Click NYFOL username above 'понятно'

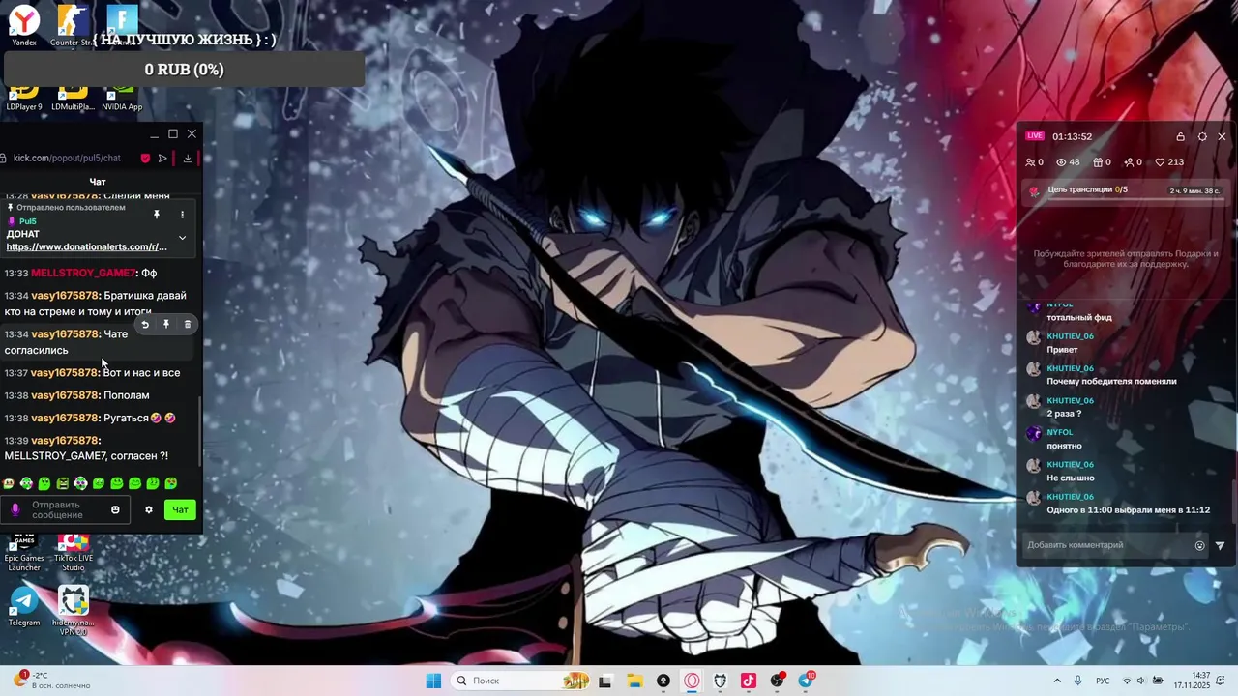coord(1060,432)
